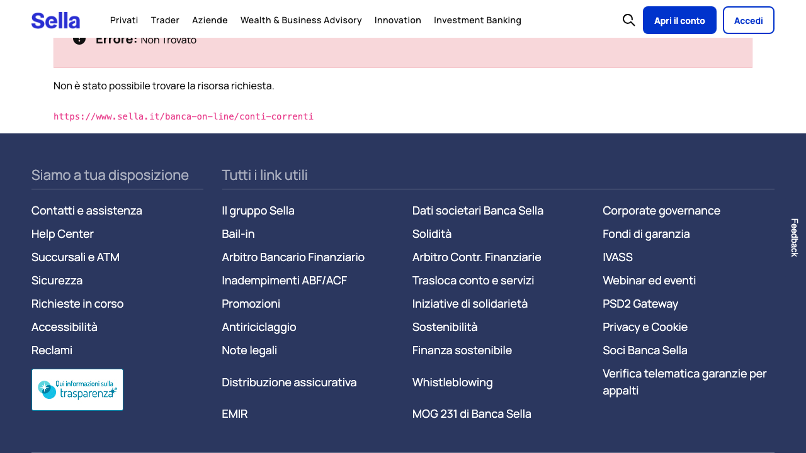Viewport: 806px width, 453px height.
Task: Open Contatti e assistenza link
Action: tap(87, 210)
